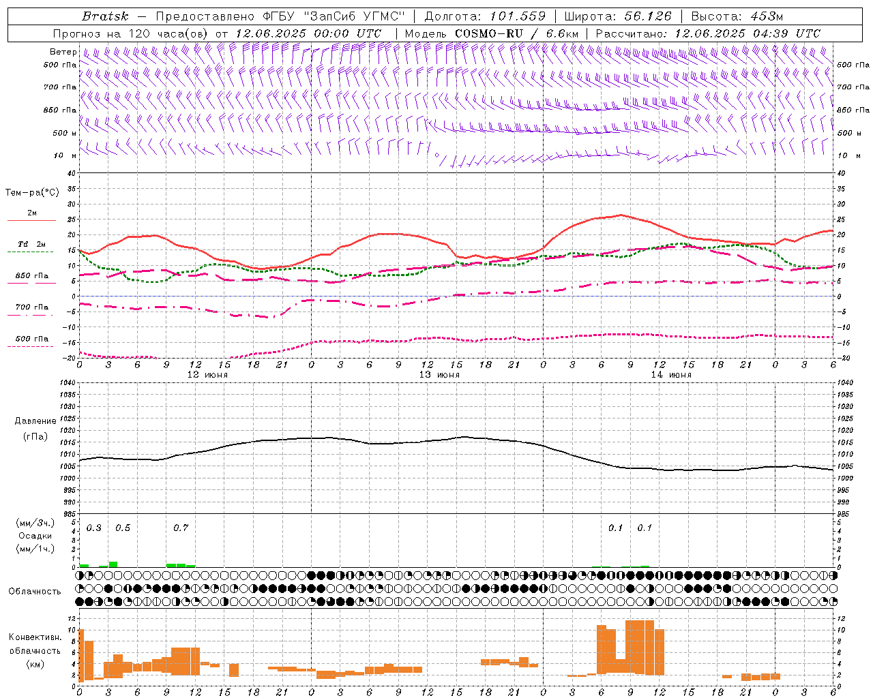Click the "Давление" pressure panel label

point(35,421)
